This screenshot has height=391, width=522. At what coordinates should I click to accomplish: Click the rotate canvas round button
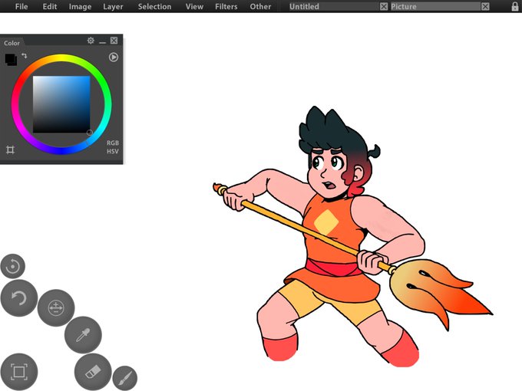coord(12,266)
